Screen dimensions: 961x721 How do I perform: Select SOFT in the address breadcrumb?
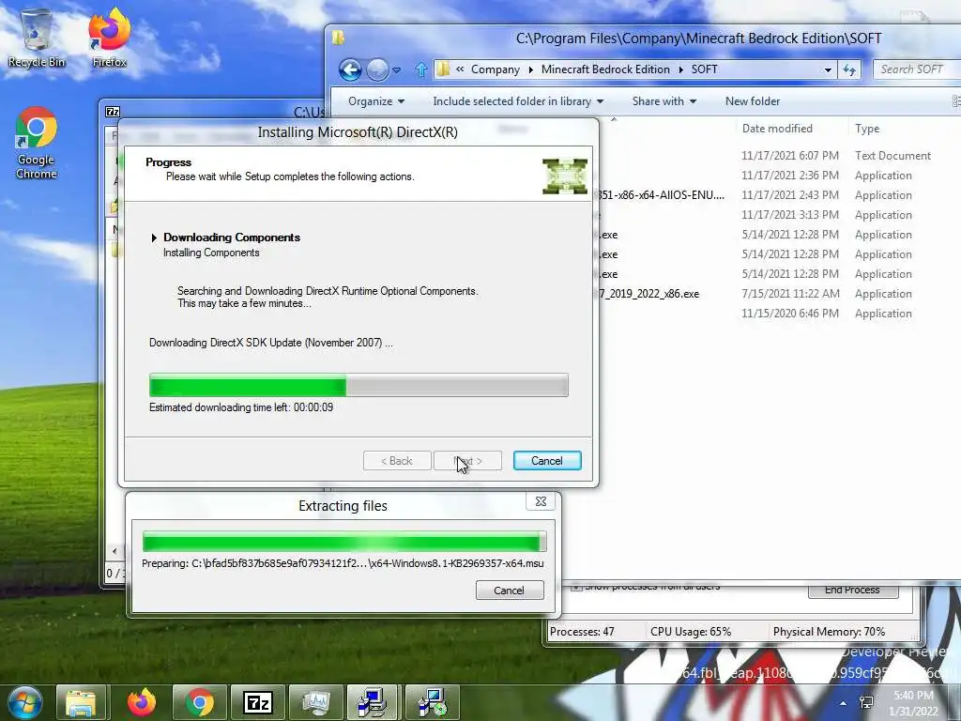pos(704,69)
